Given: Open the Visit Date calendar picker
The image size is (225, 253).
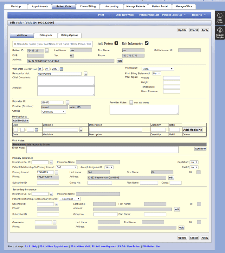Looking at the screenshot, I should click(x=61, y=69).
